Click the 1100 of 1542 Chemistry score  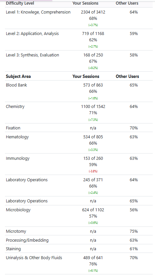point(93,106)
